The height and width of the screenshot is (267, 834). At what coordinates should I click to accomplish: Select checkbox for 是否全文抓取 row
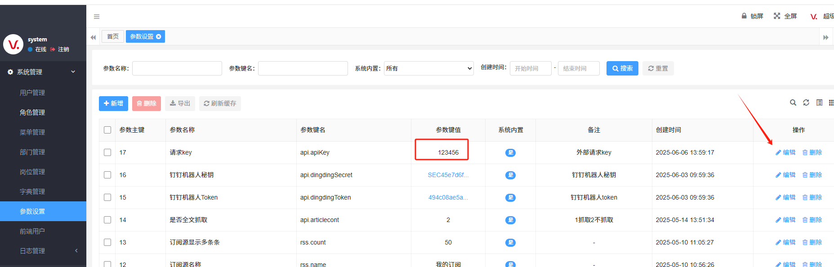tap(107, 220)
